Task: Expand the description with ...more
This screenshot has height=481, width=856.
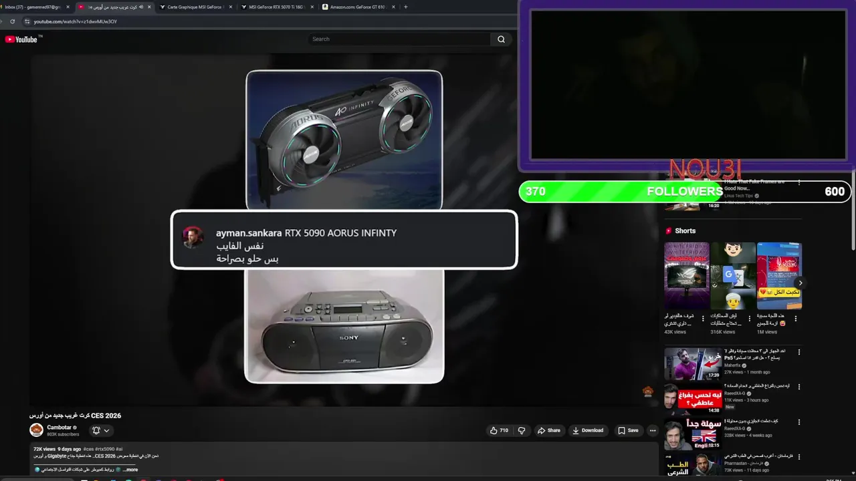Action: click(130, 470)
